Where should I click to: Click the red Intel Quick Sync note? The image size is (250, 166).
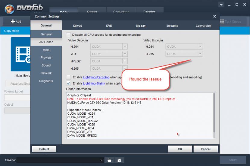[x=122, y=99]
